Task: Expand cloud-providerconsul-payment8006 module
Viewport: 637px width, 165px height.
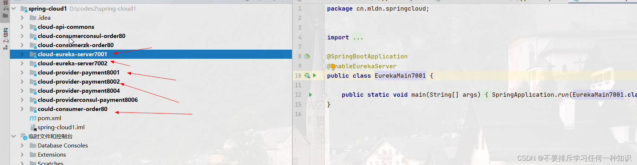Action: point(22,100)
